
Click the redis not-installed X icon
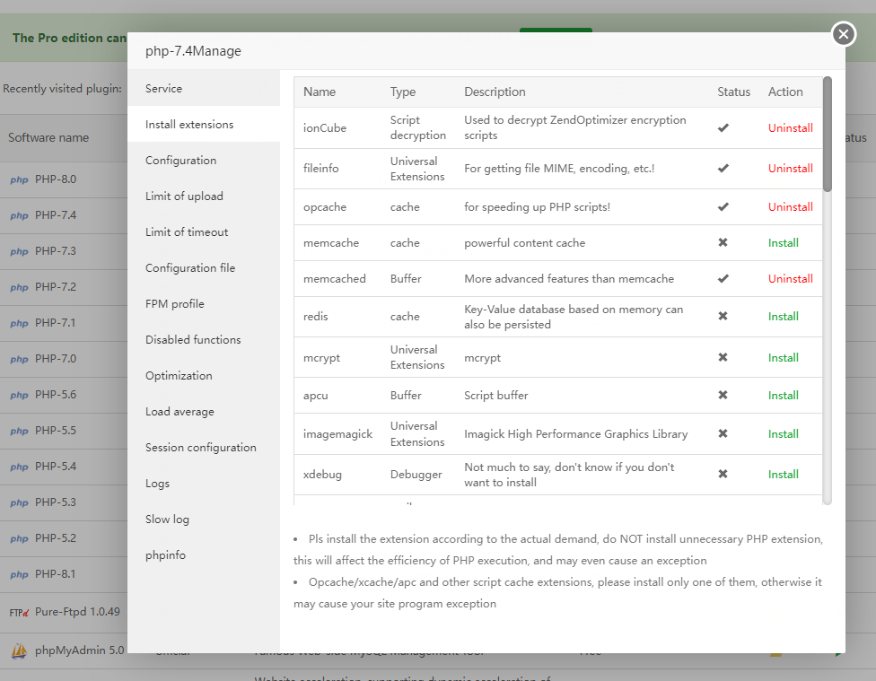[723, 316]
